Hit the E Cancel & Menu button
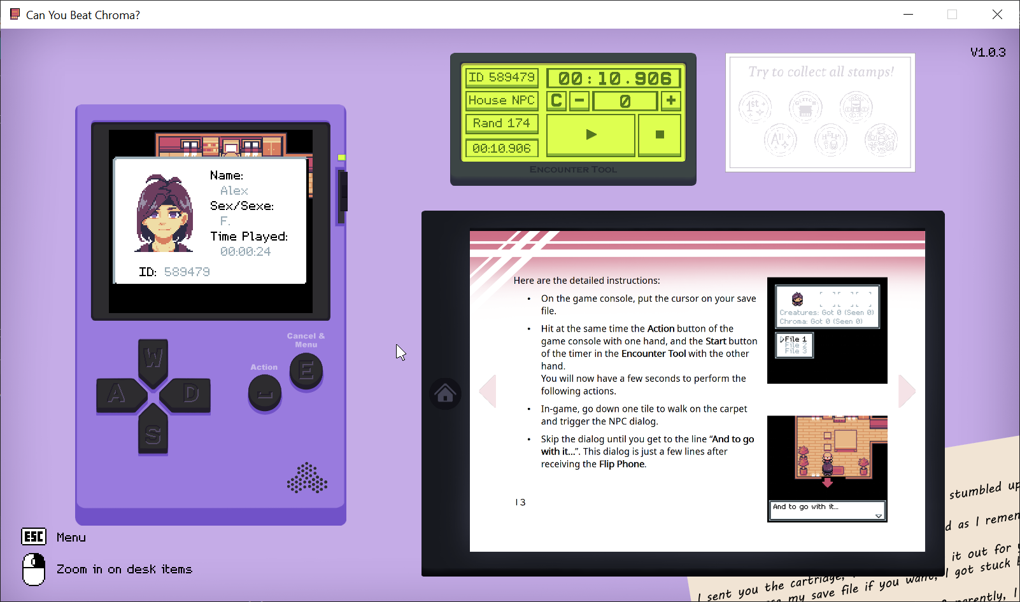 point(306,371)
